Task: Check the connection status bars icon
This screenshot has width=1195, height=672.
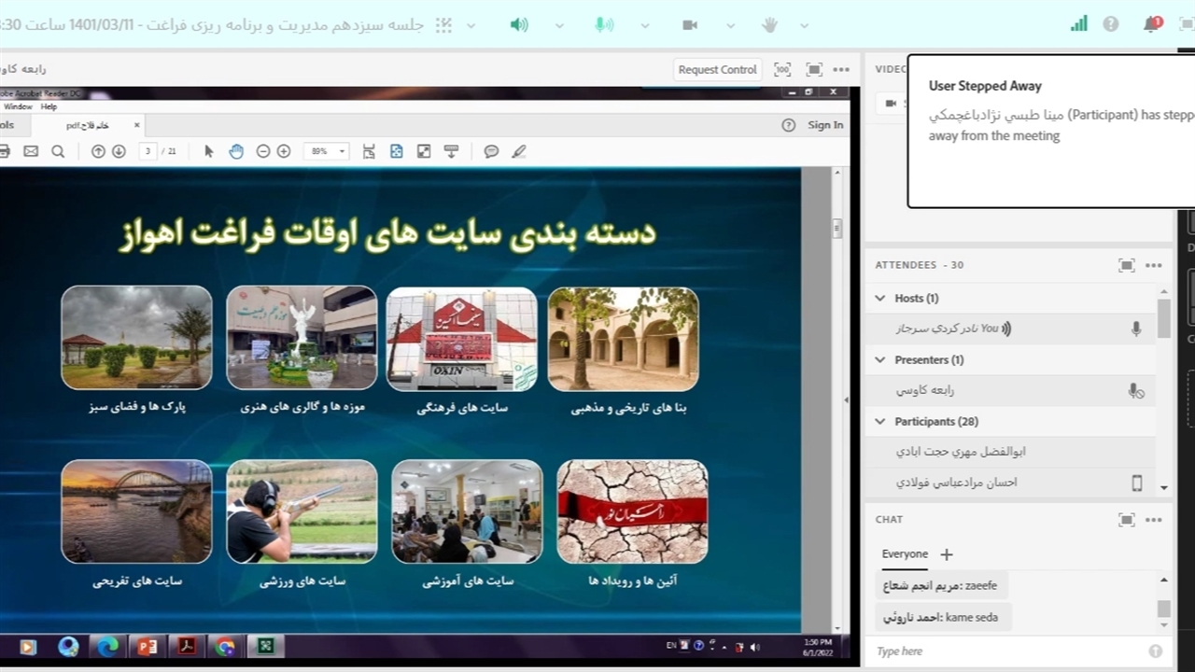Action: tap(1079, 24)
